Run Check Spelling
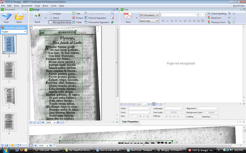The image size is (246, 153). (217, 13)
